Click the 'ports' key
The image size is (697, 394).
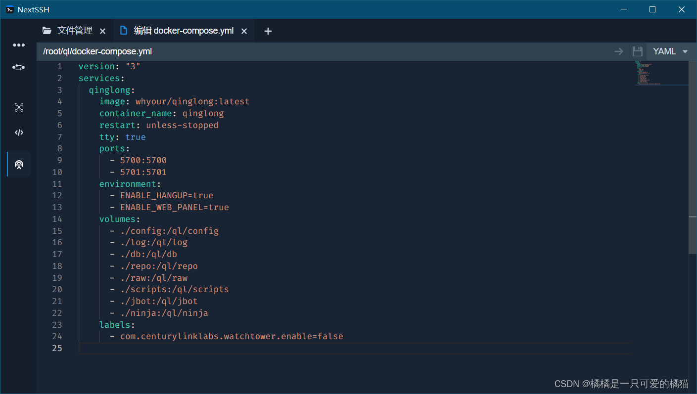[112, 148]
